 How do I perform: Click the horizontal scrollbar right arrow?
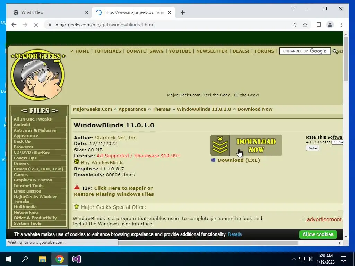(340, 243)
